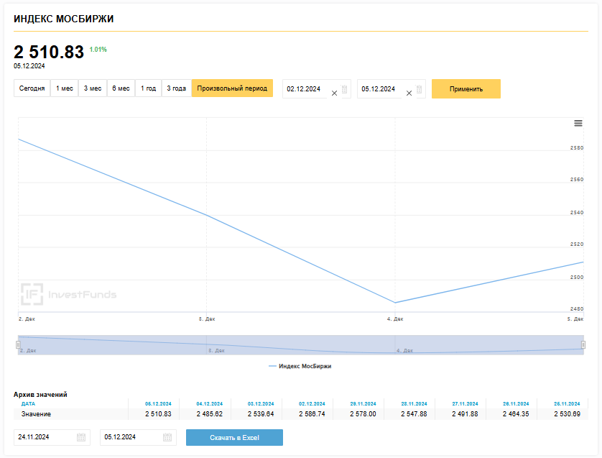Image resolution: width=602 pixels, height=458 pixels.
Task: Click the large headline index value 2 510.83
Action: (x=49, y=52)
